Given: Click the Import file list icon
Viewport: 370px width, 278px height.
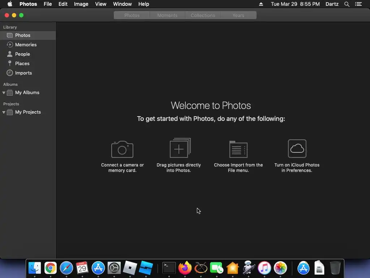Looking at the screenshot, I should coord(238,149).
